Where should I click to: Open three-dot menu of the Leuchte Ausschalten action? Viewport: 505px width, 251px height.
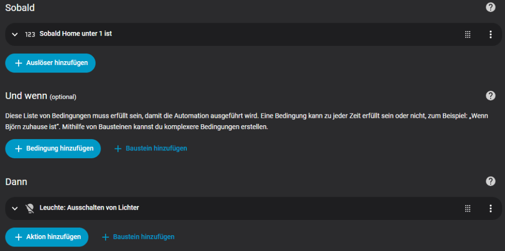[x=490, y=209]
